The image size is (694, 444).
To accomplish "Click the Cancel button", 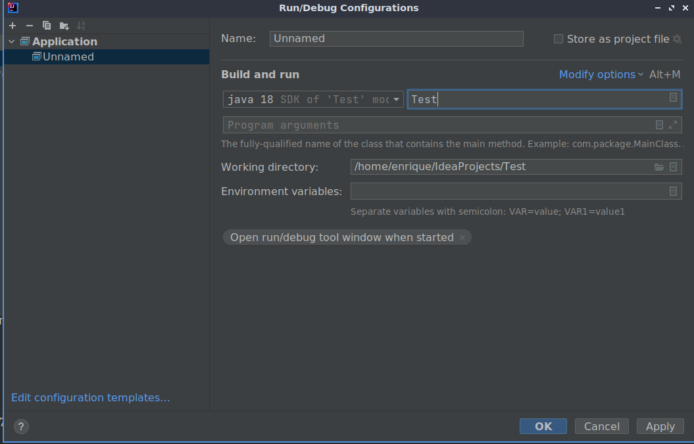I will point(601,426).
